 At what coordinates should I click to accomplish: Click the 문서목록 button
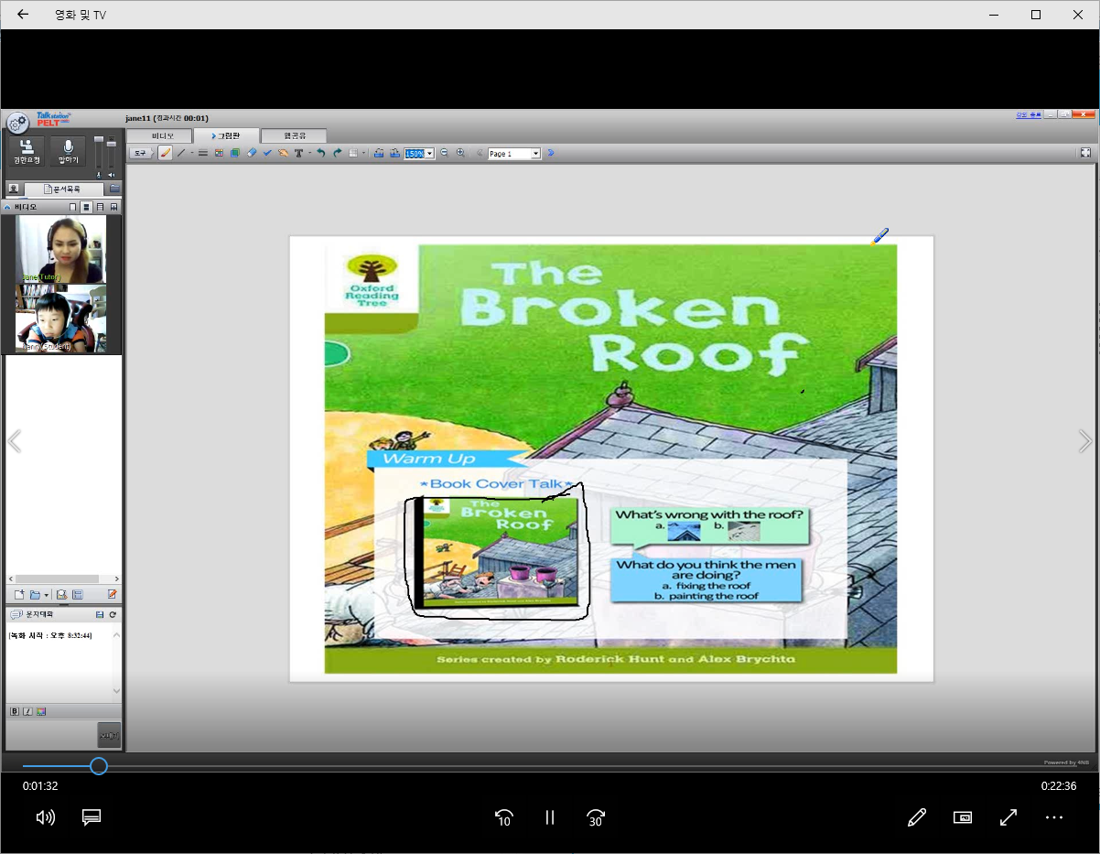point(64,189)
